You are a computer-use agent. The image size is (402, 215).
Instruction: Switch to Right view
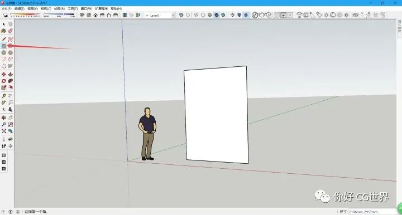pos(102,16)
